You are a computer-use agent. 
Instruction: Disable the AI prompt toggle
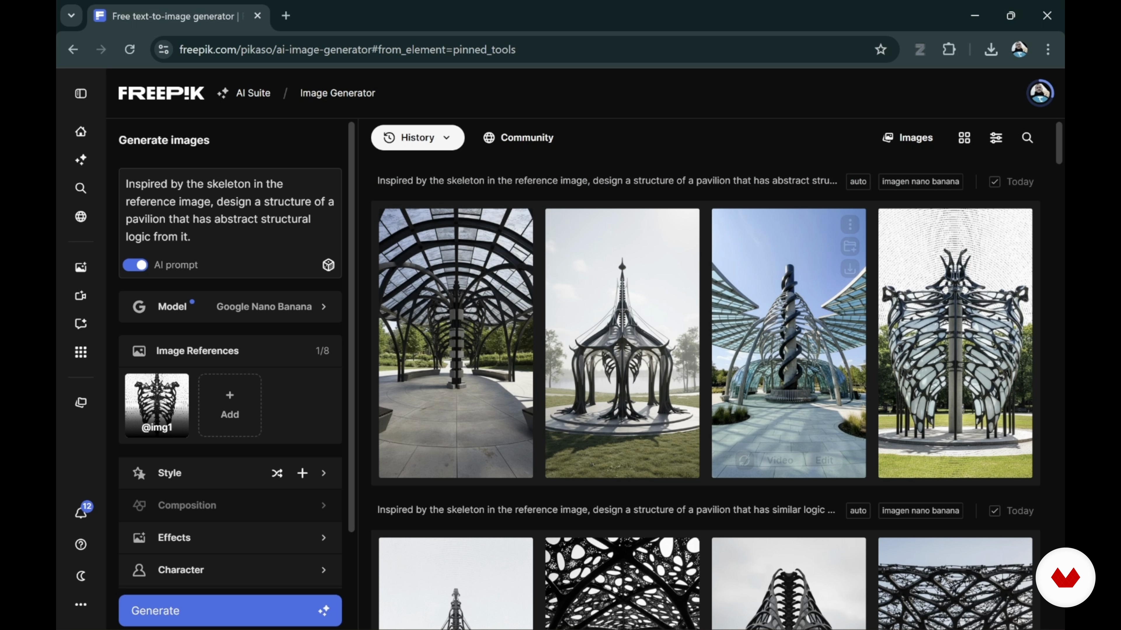click(x=135, y=265)
